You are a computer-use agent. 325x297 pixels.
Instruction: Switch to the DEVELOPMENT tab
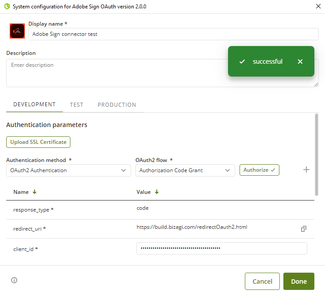pyautogui.click(x=35, y=104)
